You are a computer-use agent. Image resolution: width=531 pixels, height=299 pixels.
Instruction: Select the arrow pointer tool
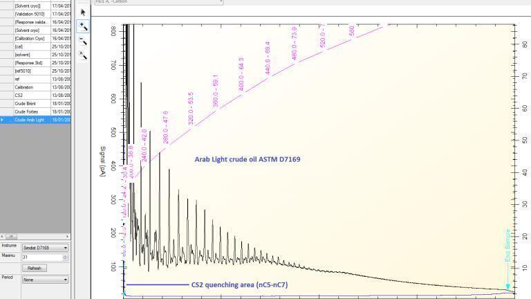83,12
